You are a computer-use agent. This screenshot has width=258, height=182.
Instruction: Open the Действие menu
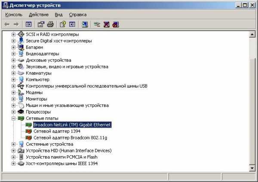[39, 15]
